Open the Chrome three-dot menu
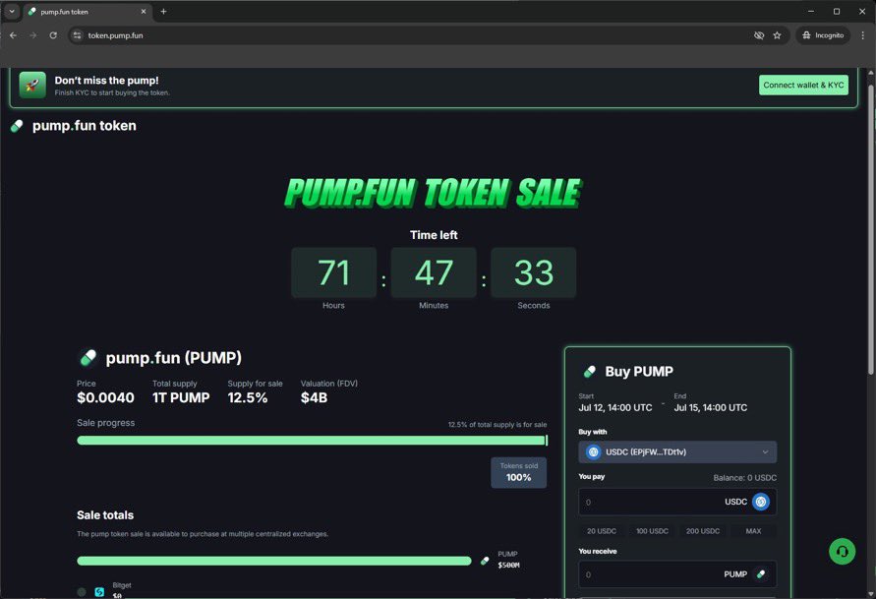Screen dimensions: 876x599 pyautogui.click(x=862, y=35)
